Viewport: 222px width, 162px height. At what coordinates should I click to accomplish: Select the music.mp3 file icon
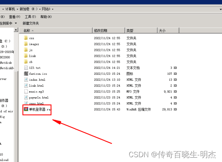pos(26,91)
